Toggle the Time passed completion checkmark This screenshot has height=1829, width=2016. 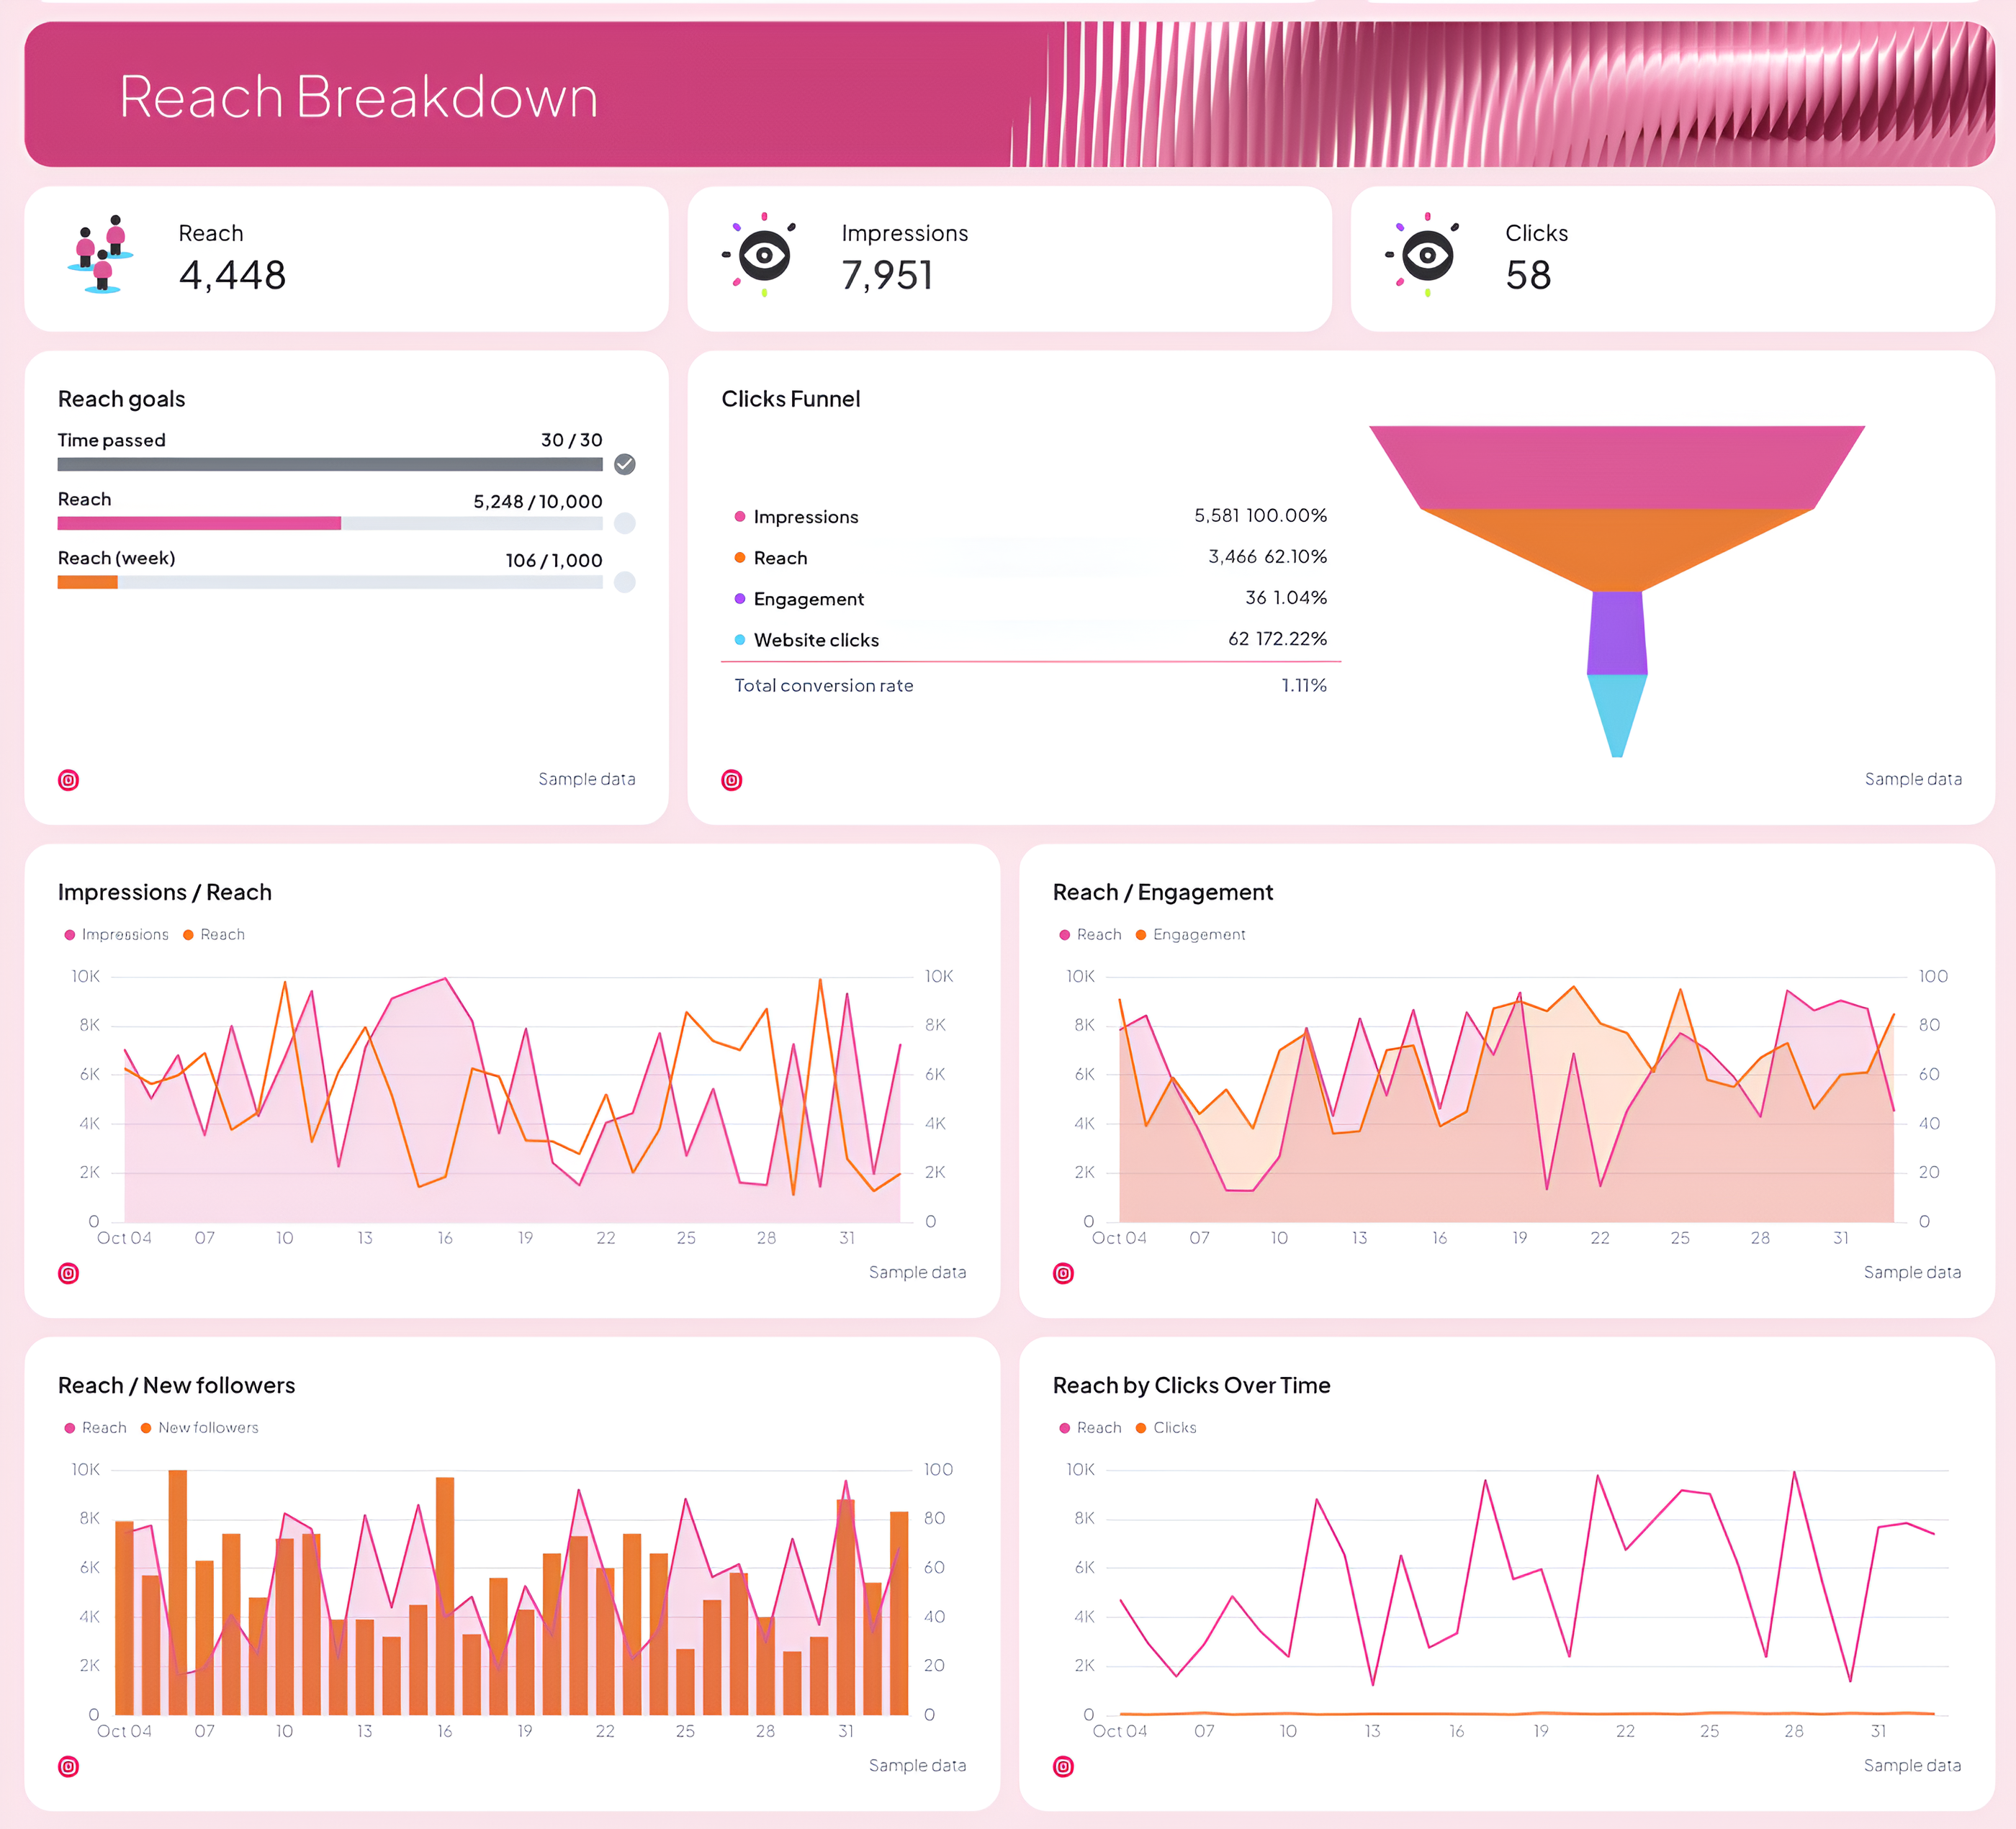624,464
